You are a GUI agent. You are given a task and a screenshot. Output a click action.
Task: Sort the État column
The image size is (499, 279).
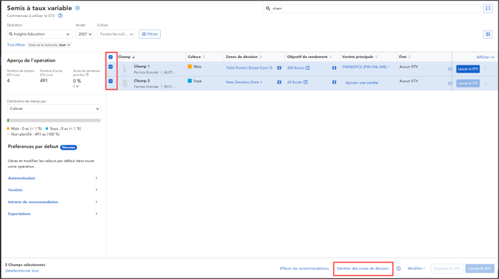[410, 57]
